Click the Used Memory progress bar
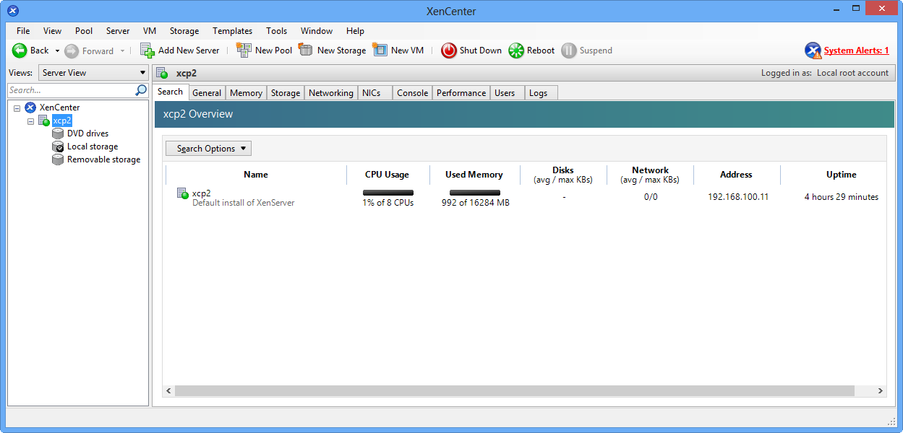This screenshot has height=433, width=903. (475, 193)
